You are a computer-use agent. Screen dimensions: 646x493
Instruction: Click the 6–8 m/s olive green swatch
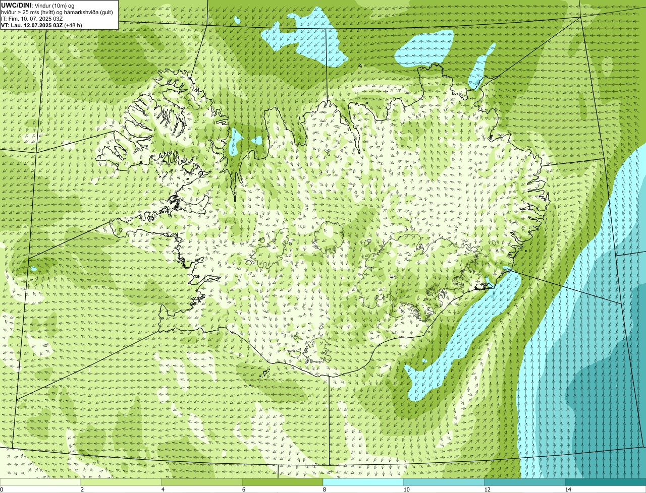tap(283, 482)
